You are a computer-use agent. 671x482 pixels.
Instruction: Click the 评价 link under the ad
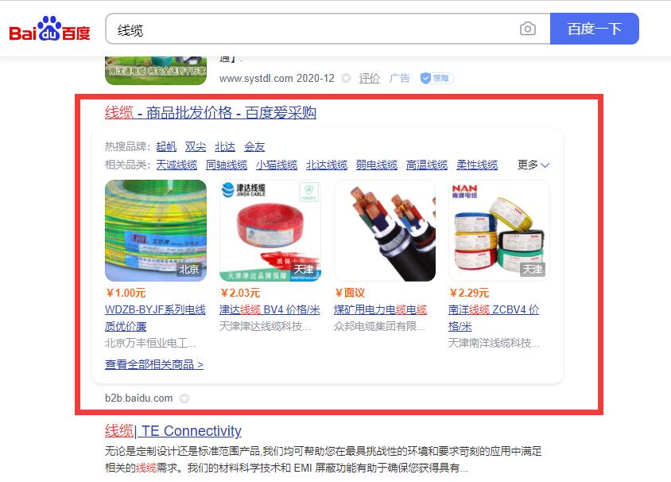click(x=370, y=78)
